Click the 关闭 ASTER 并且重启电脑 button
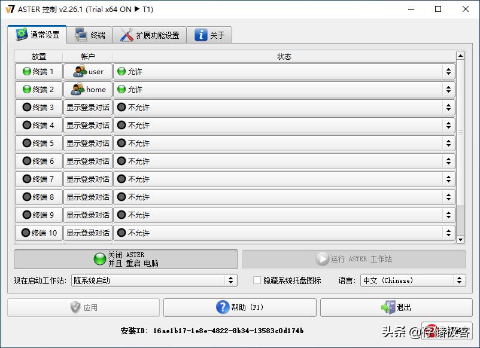Screen dimensions: 480x348 (126, 258)
